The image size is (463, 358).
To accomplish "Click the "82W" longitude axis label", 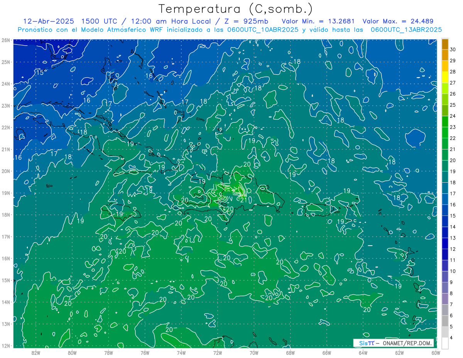I will (36, 353).
